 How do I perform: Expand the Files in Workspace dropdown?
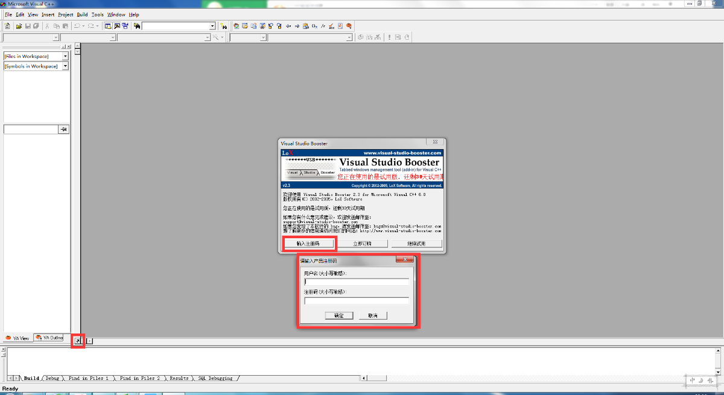[x=65, y=56]
